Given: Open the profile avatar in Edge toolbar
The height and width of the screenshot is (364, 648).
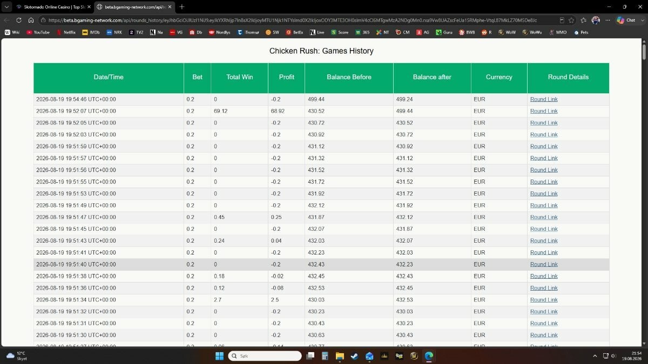Looking at the screenshot, I should pyautogui.click(x=596, y=20).
